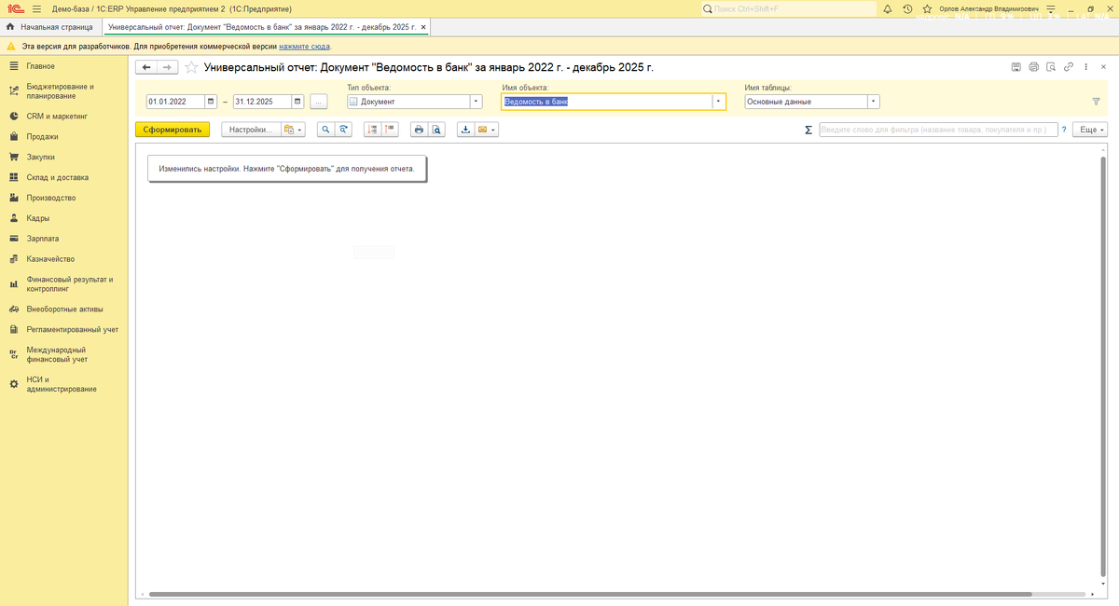Open report variants icon next to Настройки
Viewport: 1119px width, 606px height.
(292, 130)
